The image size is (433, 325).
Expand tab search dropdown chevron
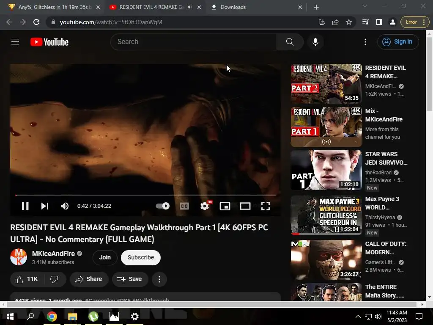coord(365,6)
